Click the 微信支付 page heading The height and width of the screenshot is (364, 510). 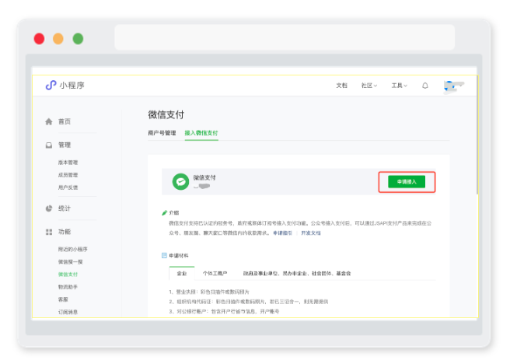166,114
